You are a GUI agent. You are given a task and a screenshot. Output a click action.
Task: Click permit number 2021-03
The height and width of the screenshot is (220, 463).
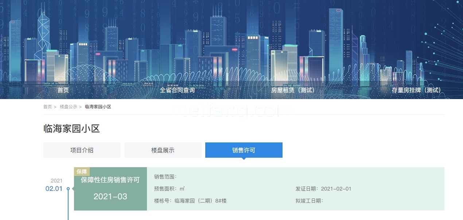[x=110, y=197]
